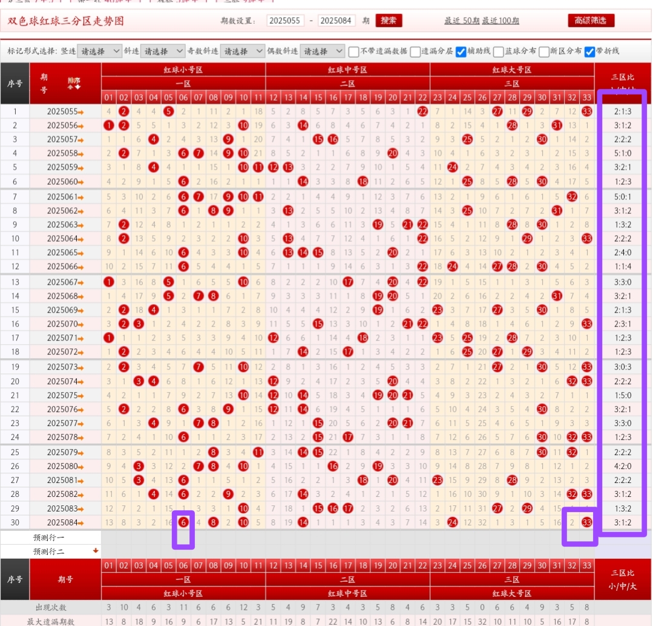Screen dimensions: 653x626
Task: Toggle the 带折线 checkbox
Action: [589, 52]
